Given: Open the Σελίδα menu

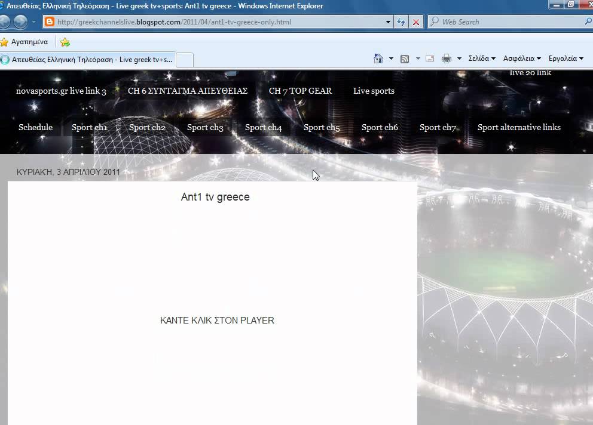Looking at the screenshot, I should pos(482,58).
